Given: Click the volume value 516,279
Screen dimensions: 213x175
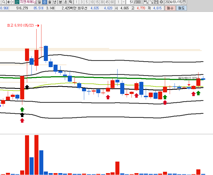Looking at the screenshot, I should [22, 8].
